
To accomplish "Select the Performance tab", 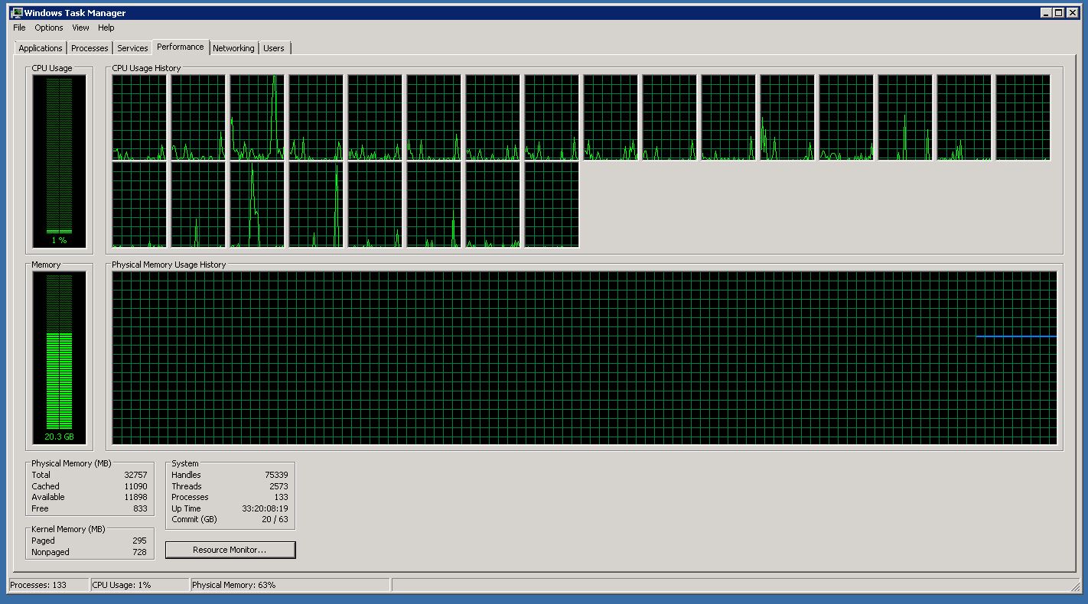I will coord(181,47).
